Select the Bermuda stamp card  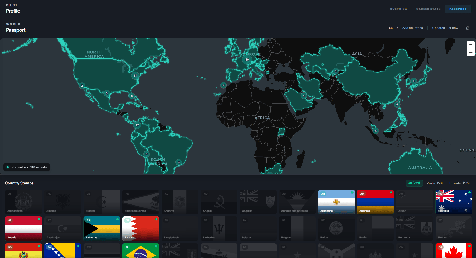point(414,229)
